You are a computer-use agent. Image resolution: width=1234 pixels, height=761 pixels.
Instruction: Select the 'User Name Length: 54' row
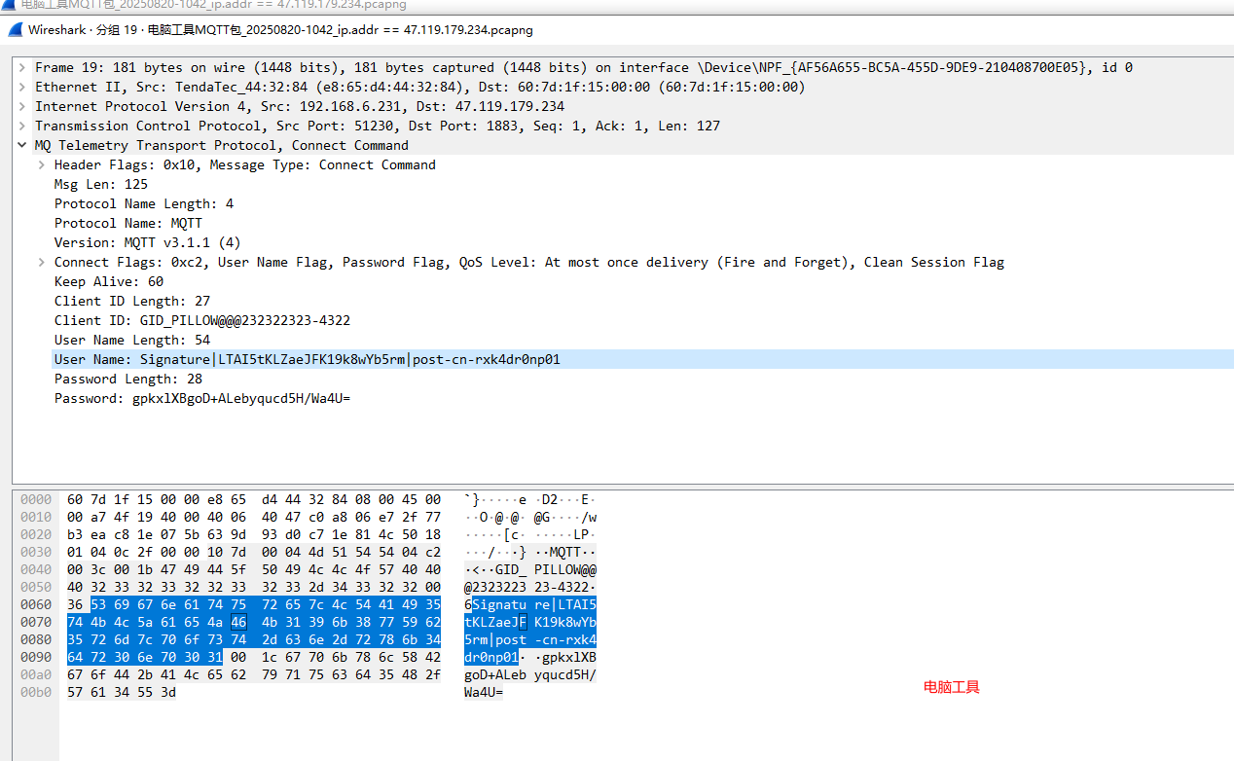[x=132, y=341]
